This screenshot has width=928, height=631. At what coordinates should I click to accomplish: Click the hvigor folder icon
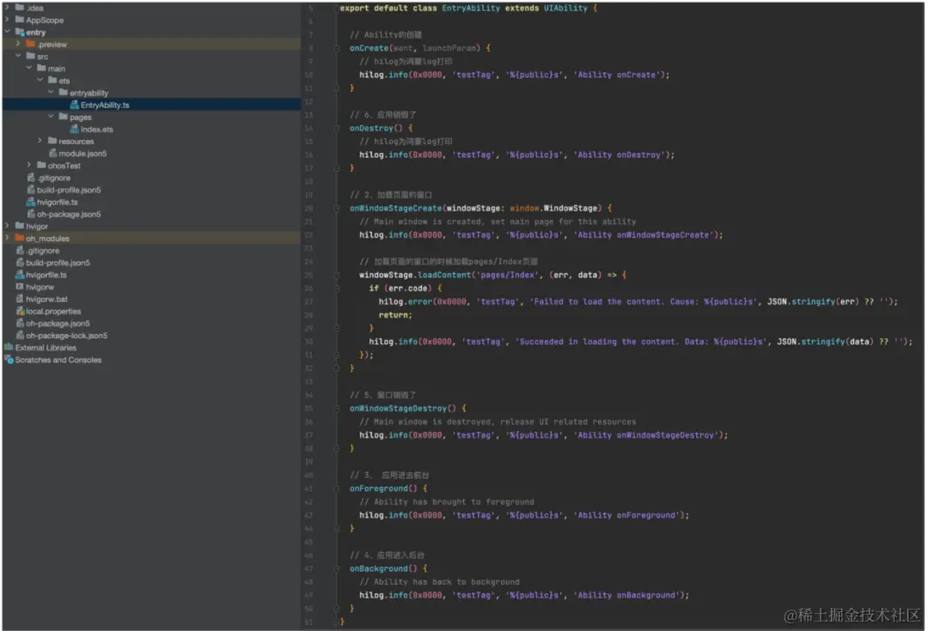coord(20,226)
